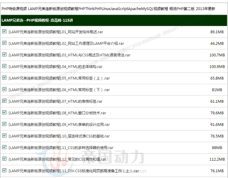The width and height of the screenshot is (228, 178).
Task: Click the 61.1MB size value
Action: click(217, 101)
